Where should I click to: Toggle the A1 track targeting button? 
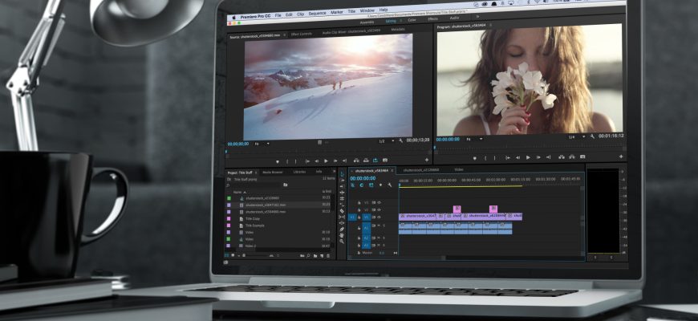(365, 229)
